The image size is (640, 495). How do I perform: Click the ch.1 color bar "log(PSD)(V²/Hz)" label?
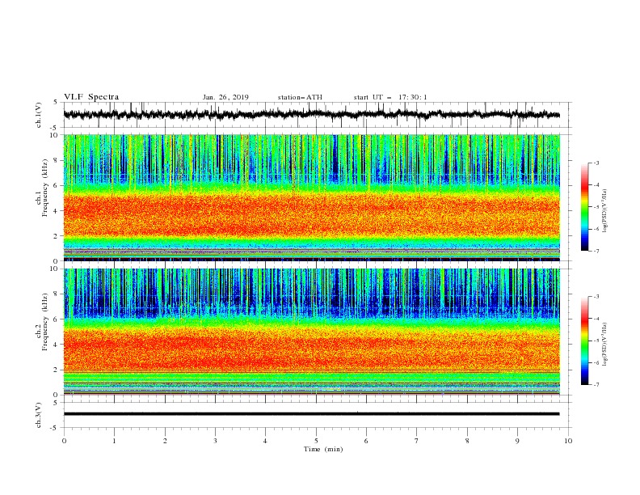tap(604, 211)
